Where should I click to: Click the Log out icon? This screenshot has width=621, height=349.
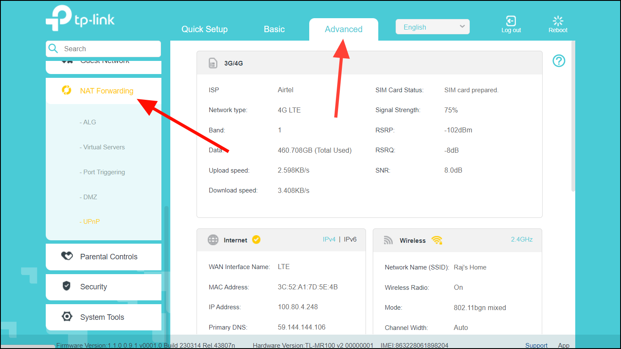[511, 21]
